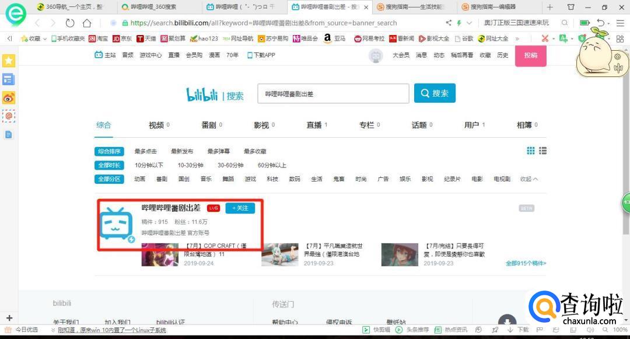Screen dimensions: 630x339
Task: Open the 平凡職業 video thumbnail
Action: coord(280,254)
